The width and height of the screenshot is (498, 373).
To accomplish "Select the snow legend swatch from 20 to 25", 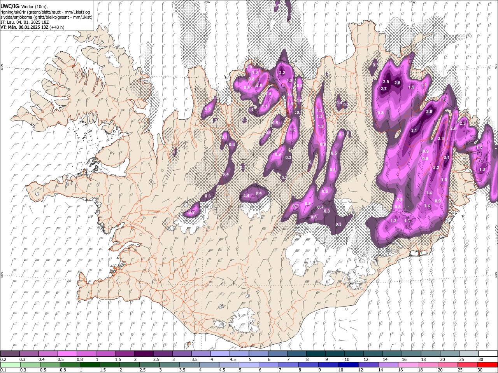I will 449,354.
